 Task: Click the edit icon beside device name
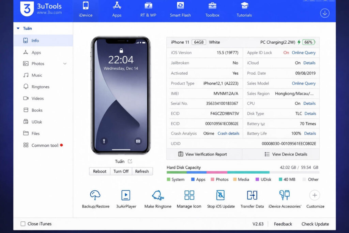[130, 161]
